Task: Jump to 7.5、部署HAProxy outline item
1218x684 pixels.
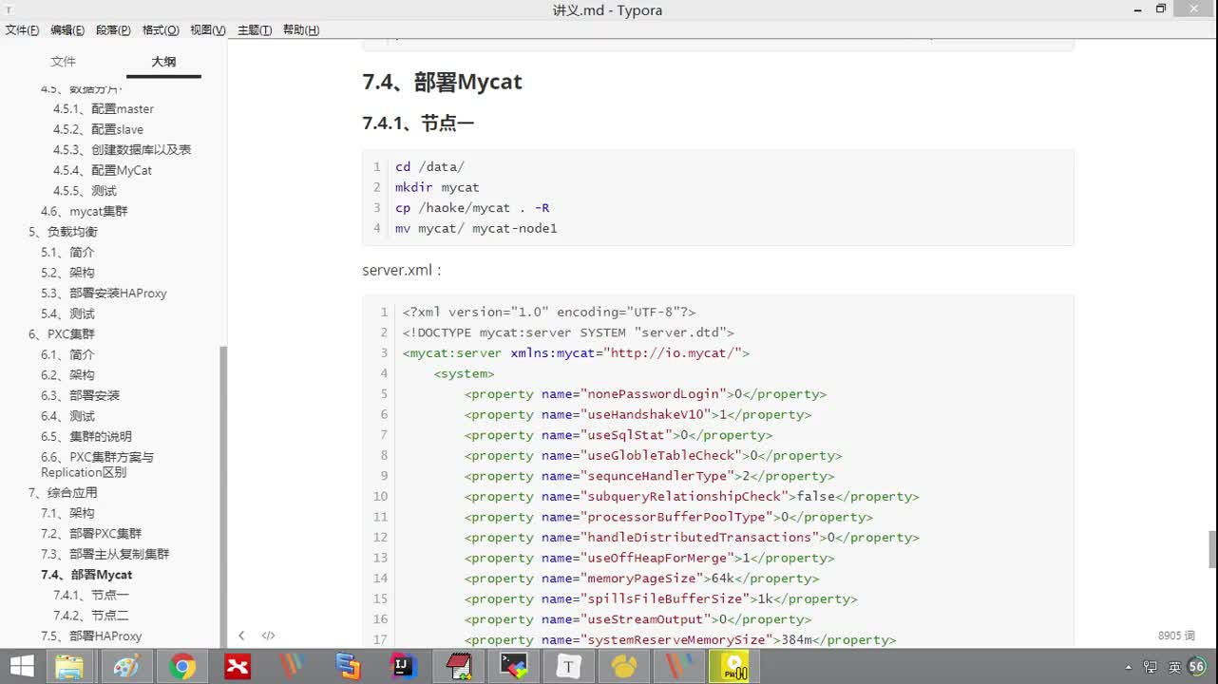Action: click(x=91, y=636)
